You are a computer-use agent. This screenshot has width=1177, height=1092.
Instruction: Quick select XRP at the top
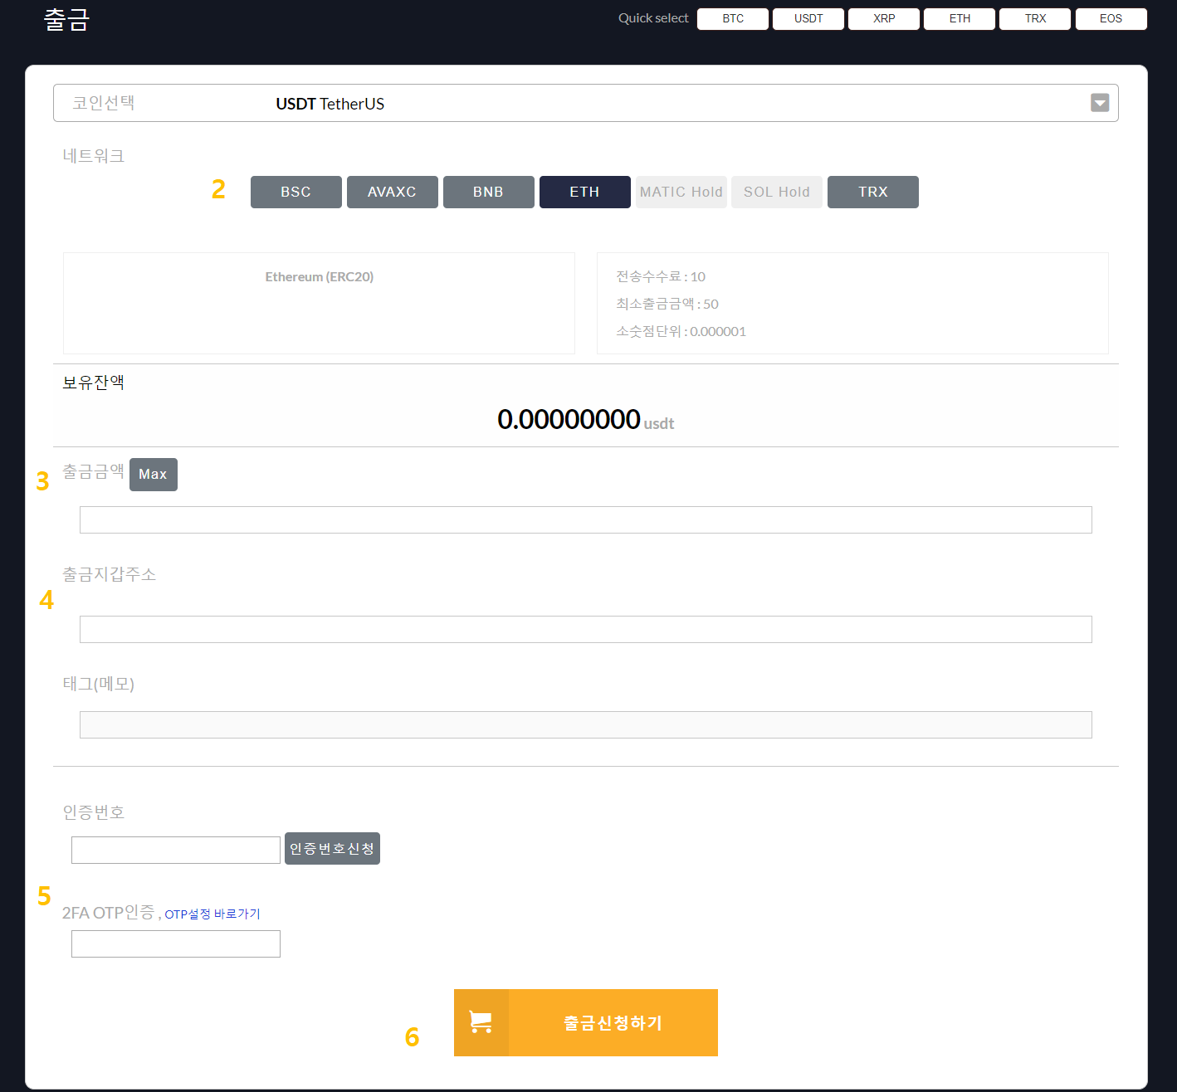pyautogui.click(x=883, y=18)
